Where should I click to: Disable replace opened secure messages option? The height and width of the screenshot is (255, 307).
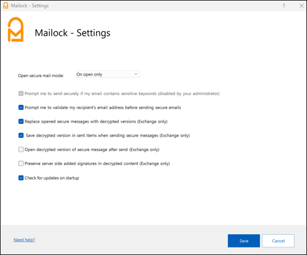(21, 122)
